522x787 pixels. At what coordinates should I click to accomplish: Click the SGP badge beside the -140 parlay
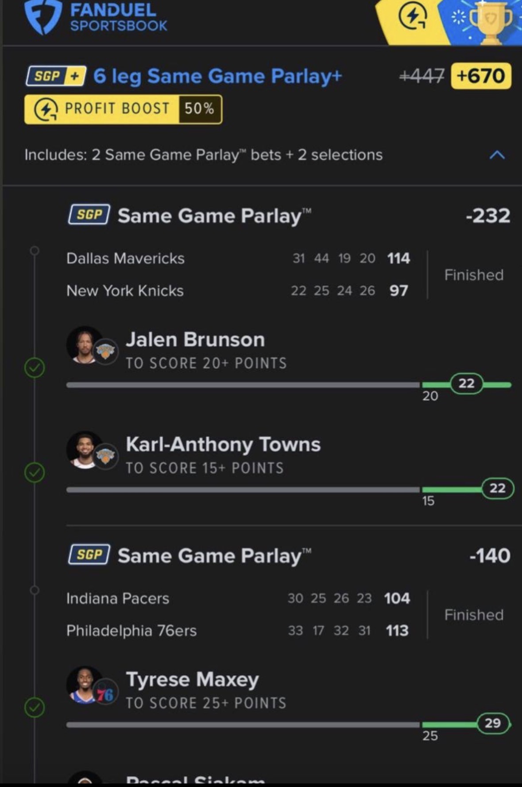click(89, 555)
